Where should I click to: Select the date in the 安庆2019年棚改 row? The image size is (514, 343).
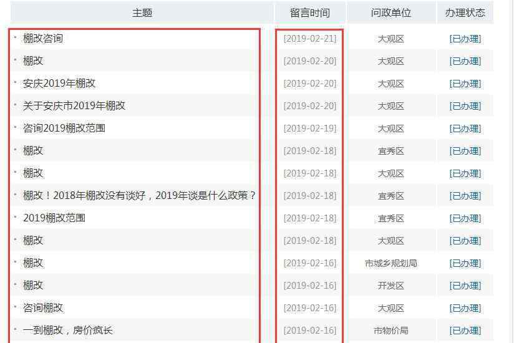coord(310,84)
